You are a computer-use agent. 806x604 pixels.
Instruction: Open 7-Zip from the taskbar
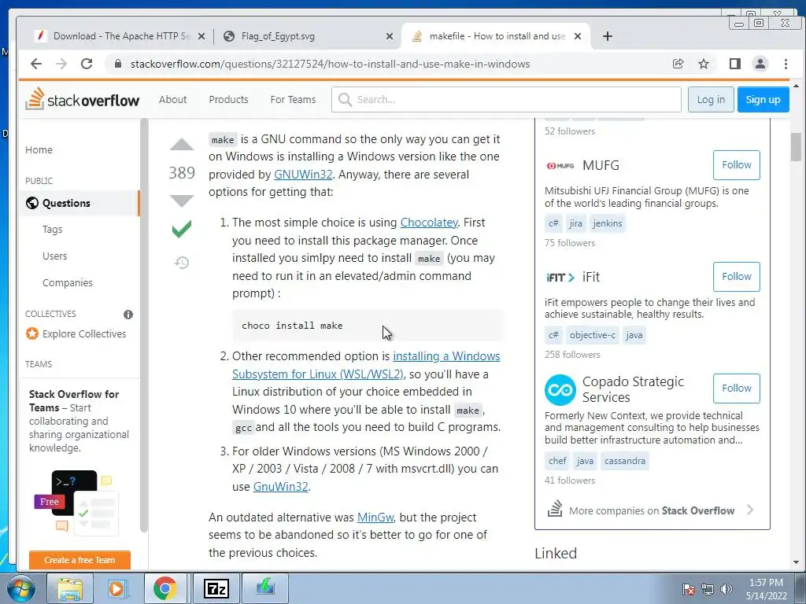[216, 588]
